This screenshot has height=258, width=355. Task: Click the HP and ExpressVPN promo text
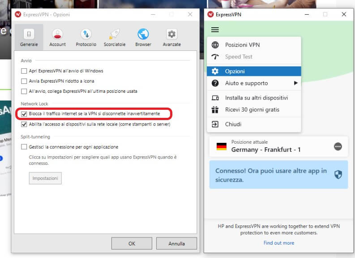tap(279, 229)
